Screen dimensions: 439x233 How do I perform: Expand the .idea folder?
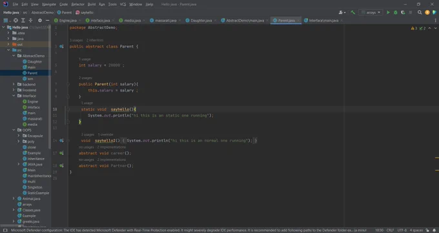[8, 33]
